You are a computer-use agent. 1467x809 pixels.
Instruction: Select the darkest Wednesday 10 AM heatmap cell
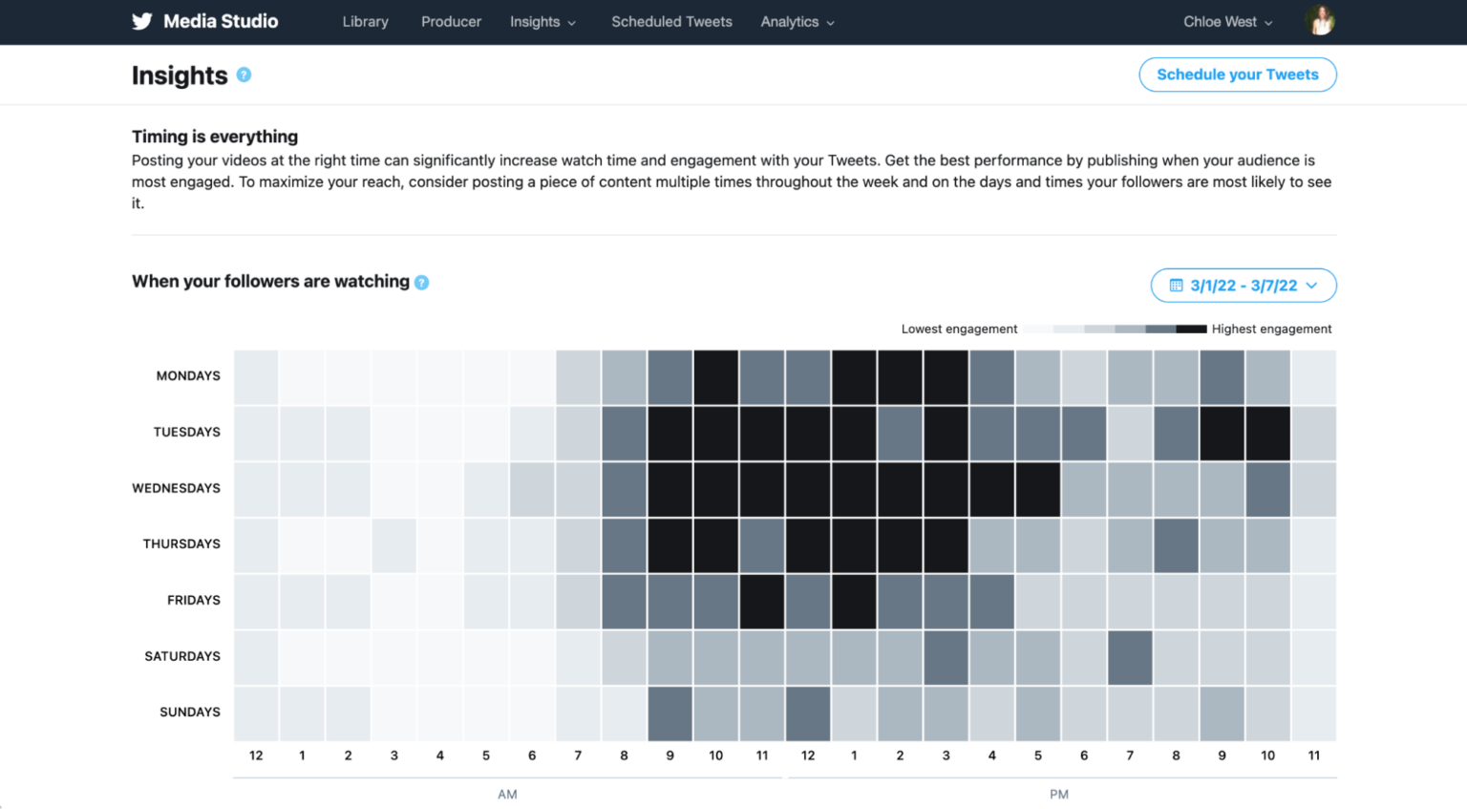(x=715, y=488)
